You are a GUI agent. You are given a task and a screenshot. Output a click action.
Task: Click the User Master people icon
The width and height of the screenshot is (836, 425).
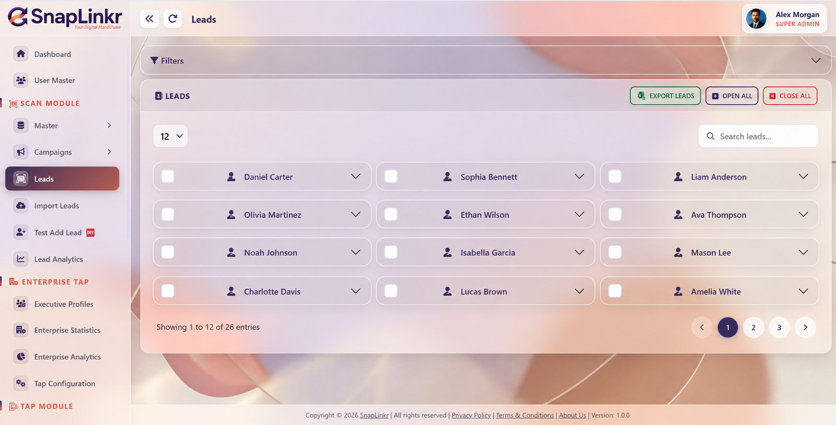click(x=21, y=80)
